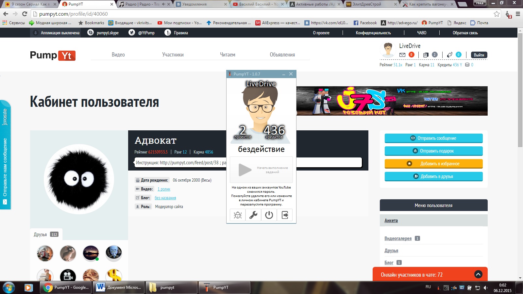Select Анкета in the user menu
Viewport: 523px width, 294px height.
pos(391,220)
